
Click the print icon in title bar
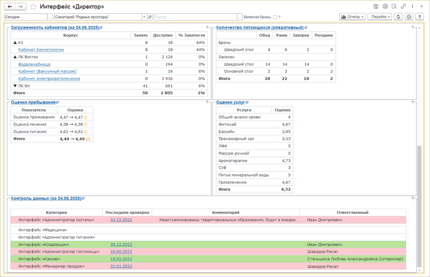(x=385, y=7)
